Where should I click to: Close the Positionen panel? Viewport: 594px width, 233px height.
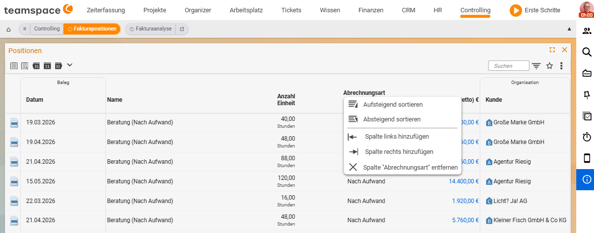[564, 50]
